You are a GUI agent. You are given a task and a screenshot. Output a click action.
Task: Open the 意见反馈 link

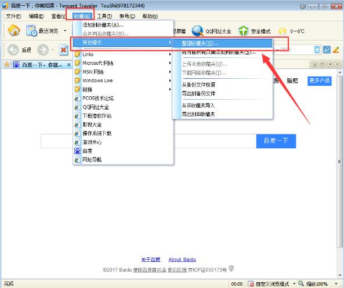[x=178, y=270]
